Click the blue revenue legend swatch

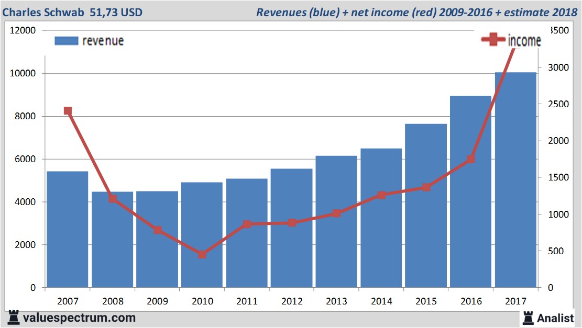point(67,41)
